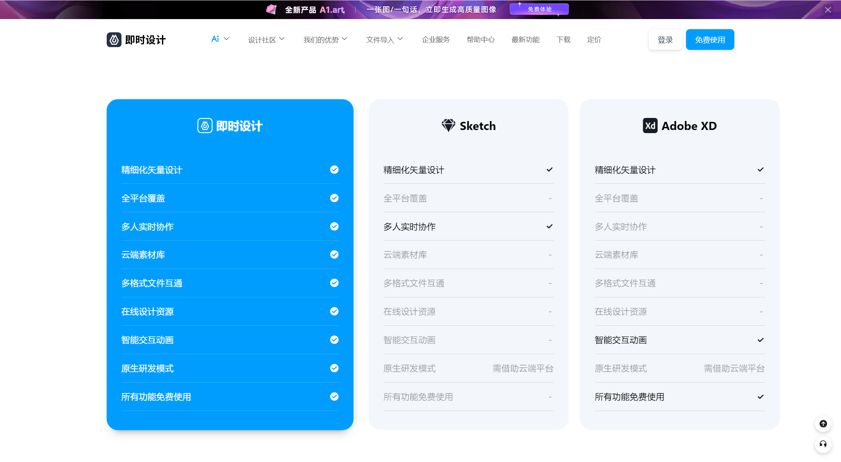This screenshot has height=462, width=841.
Task: Click 在线设计资源 text in Sketch card
Action: pyautogui.click(x=410, y=312)
